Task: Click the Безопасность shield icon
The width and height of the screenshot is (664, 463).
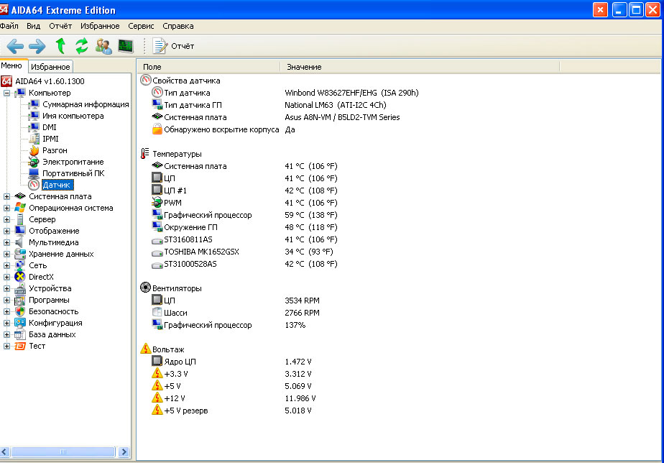Action: tap(20, 311)
